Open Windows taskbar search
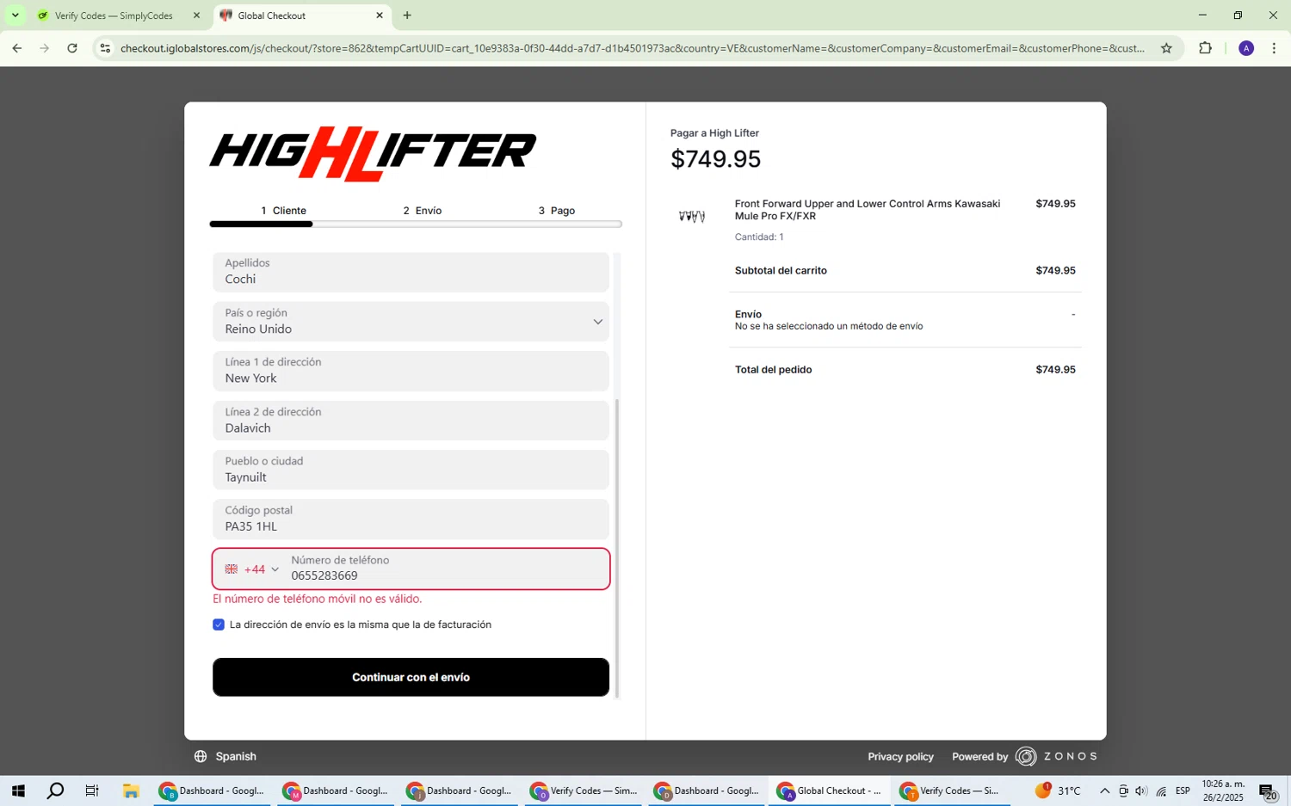Image resolution: width=1291 pixels, height=806 pixels. 55,791
